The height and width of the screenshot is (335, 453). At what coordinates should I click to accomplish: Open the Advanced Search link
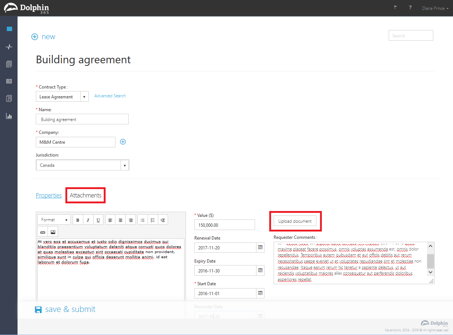click(110, 96)
